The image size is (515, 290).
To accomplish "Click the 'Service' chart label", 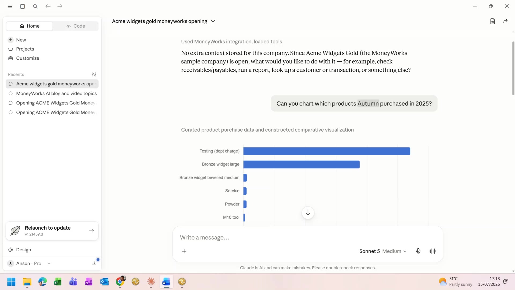I will click(232, 191).
